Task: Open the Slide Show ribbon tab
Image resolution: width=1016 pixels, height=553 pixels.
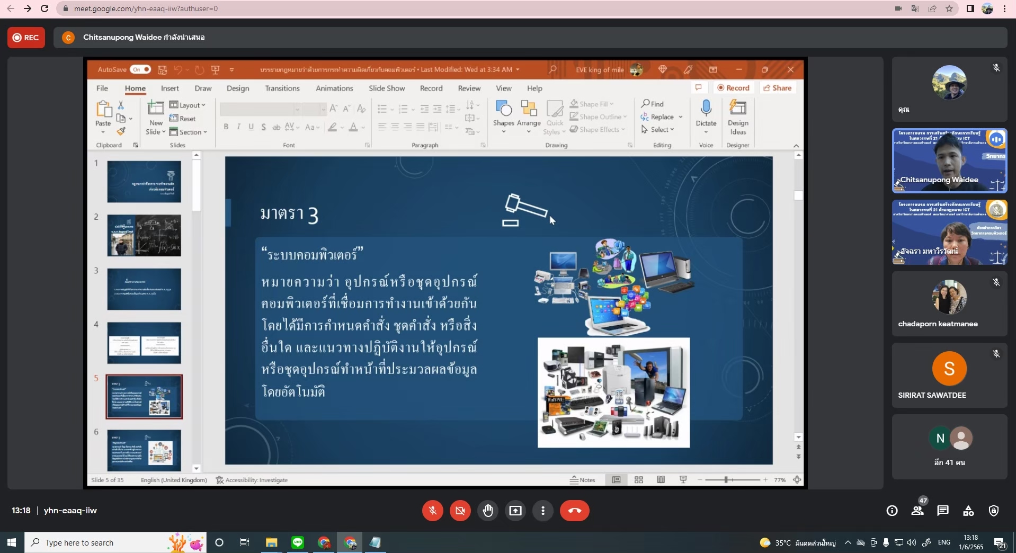Action: pyautogui.click(x=387, y=88)
